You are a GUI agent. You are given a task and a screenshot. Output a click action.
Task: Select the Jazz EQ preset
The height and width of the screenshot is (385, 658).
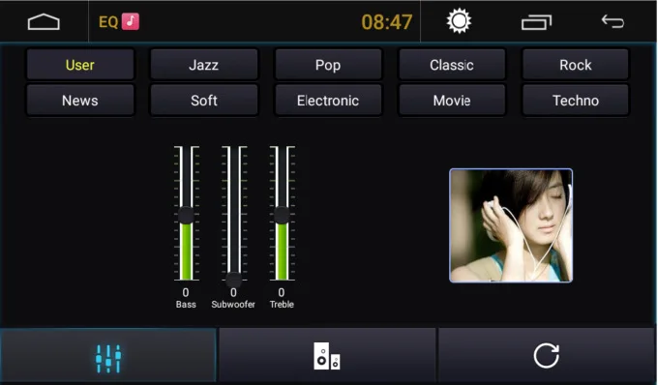[x=204, y=65]
